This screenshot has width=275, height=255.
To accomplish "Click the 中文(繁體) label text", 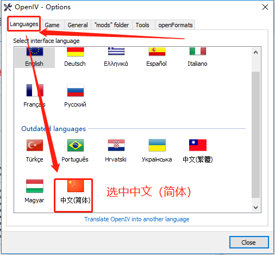I will click(x=197, y=159).
